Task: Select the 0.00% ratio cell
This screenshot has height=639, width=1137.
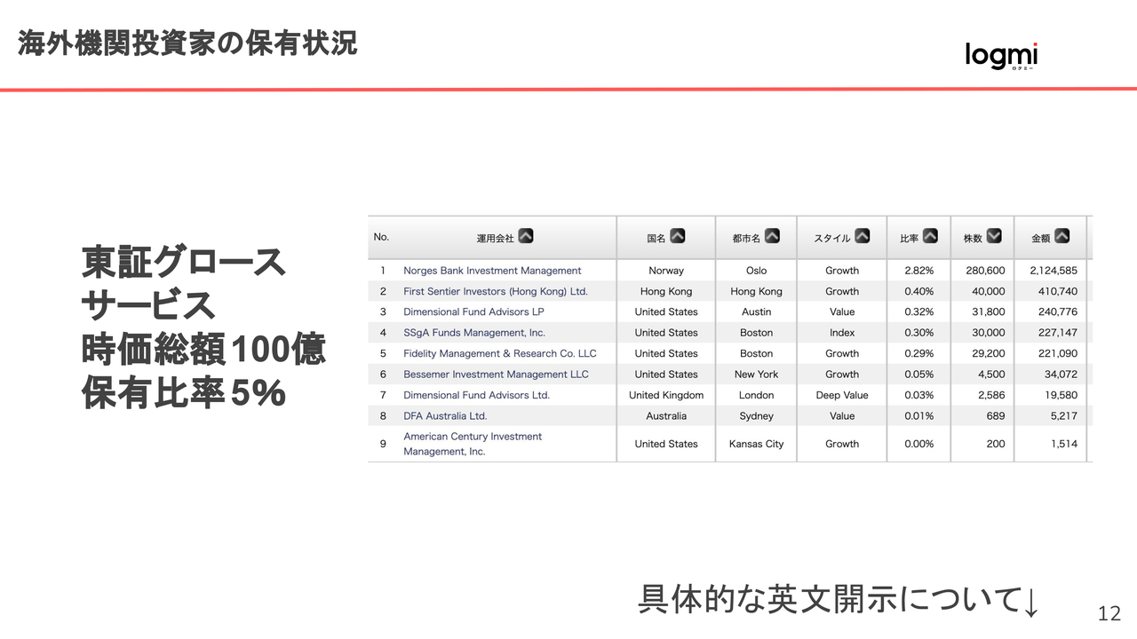Action: click(919, 444)
